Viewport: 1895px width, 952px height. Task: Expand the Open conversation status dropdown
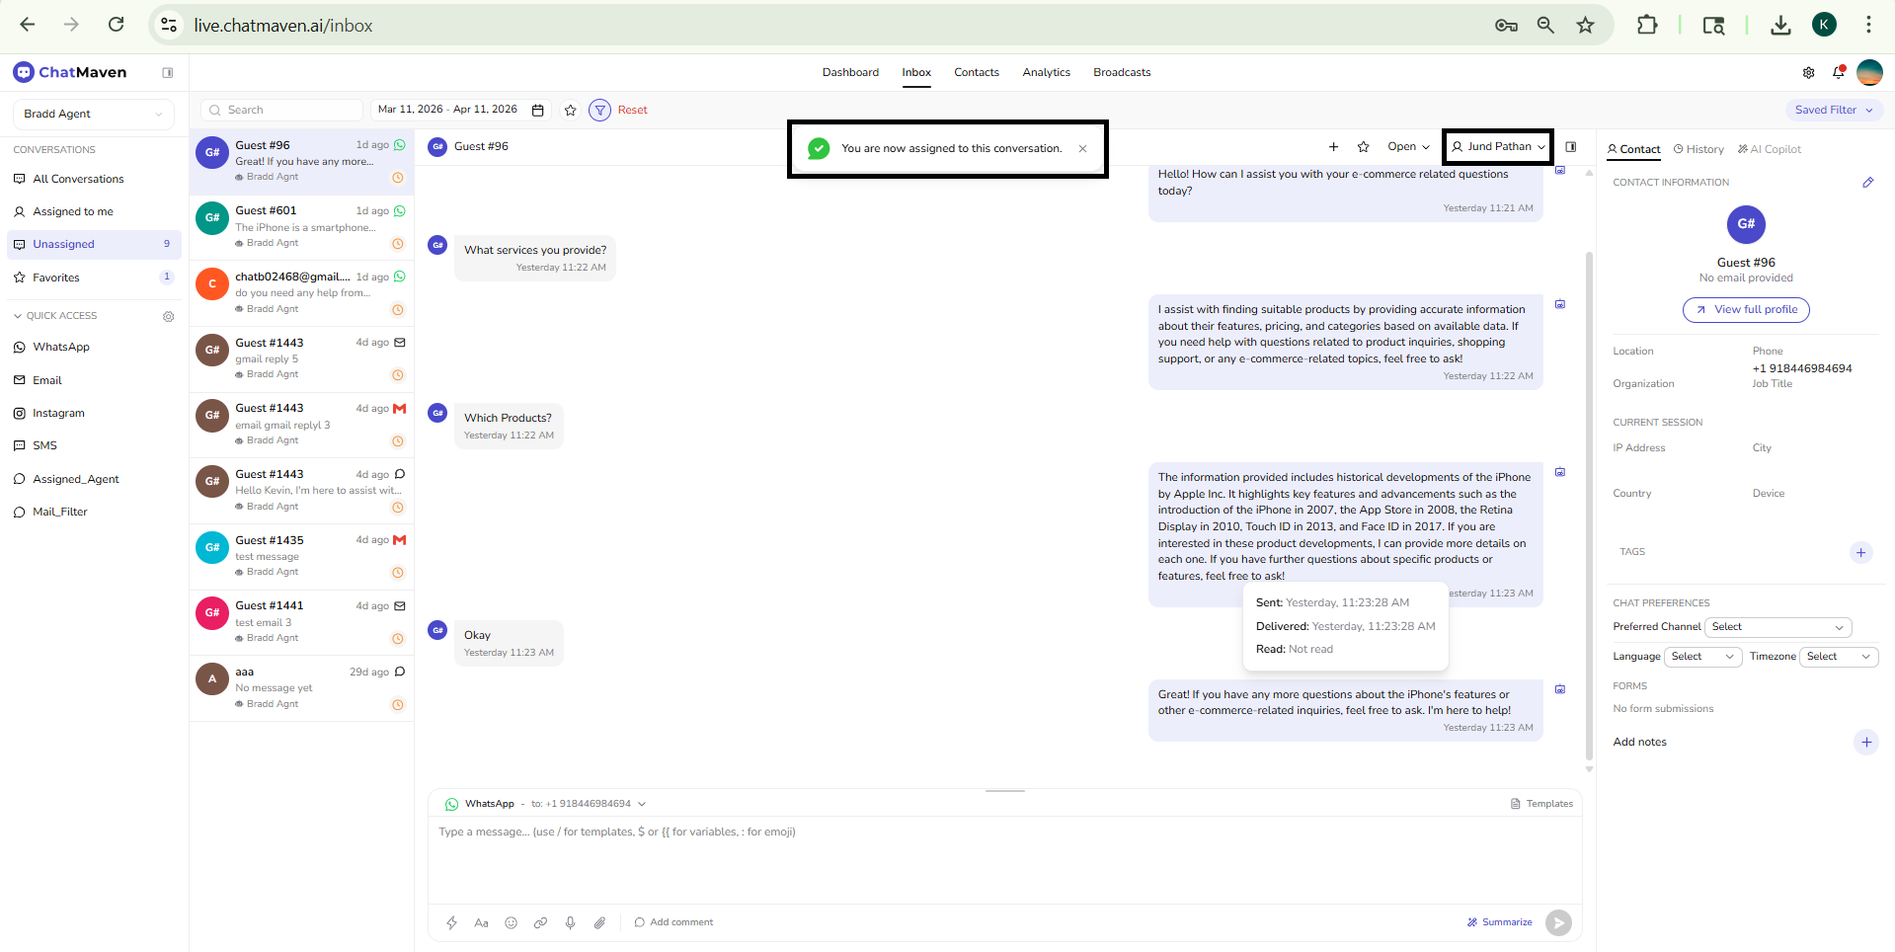coord(1407,146)
